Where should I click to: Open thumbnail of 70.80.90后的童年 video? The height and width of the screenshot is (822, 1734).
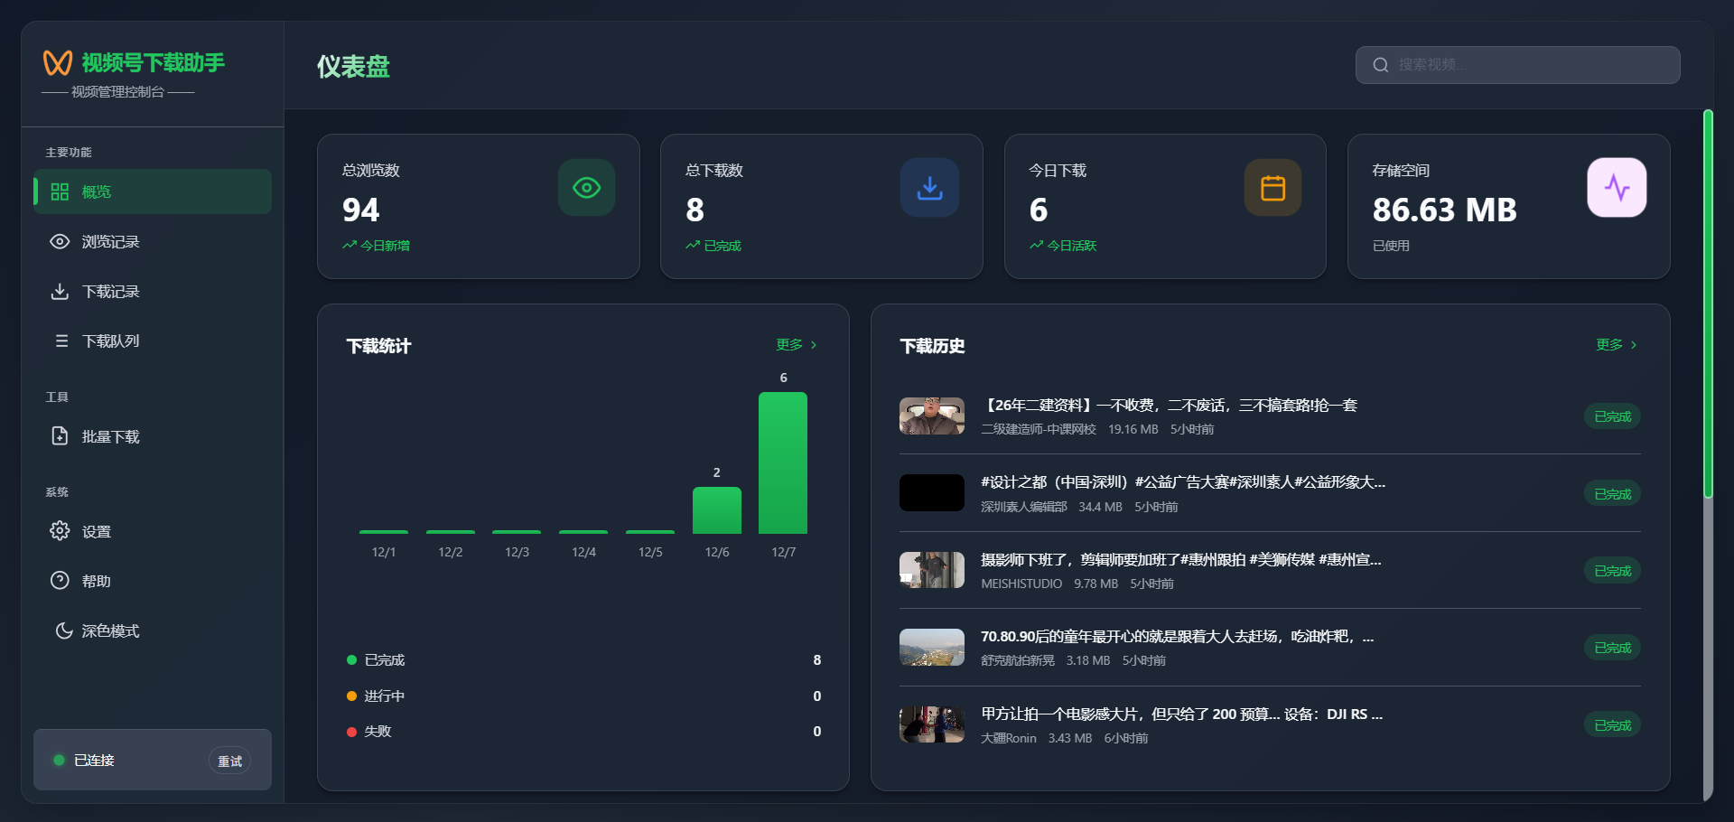pos(932,647)
